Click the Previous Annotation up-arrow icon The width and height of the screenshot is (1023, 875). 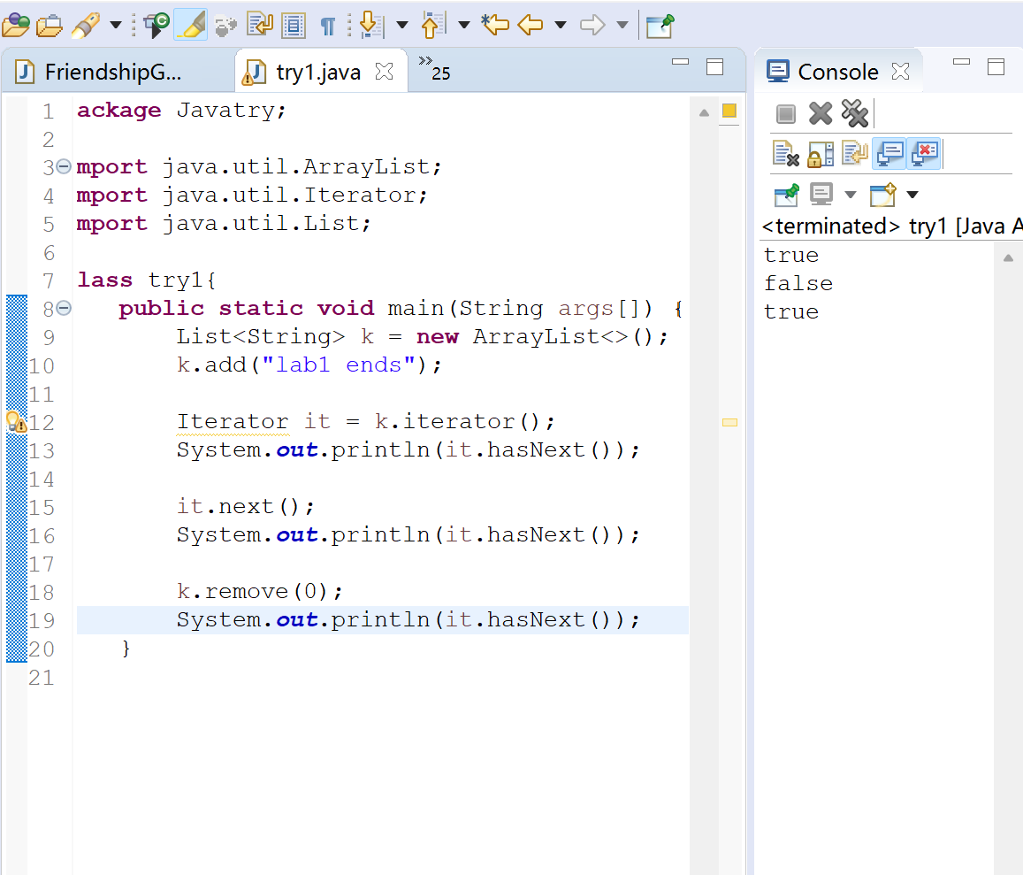coord(433,26)
